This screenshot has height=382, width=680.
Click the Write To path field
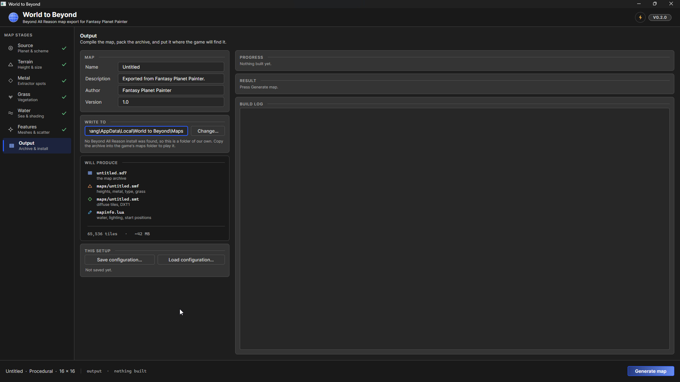pyautogui.click(x=136, y=131)
